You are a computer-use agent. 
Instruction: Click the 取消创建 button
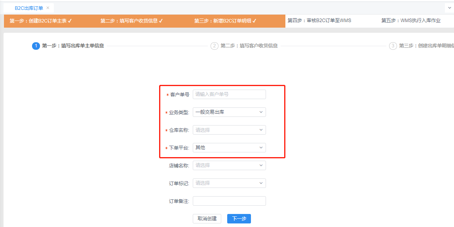pyautogui.click(x=207, y=219)
